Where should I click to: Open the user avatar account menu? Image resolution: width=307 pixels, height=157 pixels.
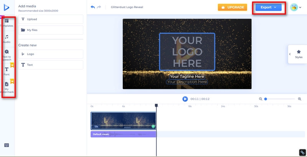coord(296,7)
